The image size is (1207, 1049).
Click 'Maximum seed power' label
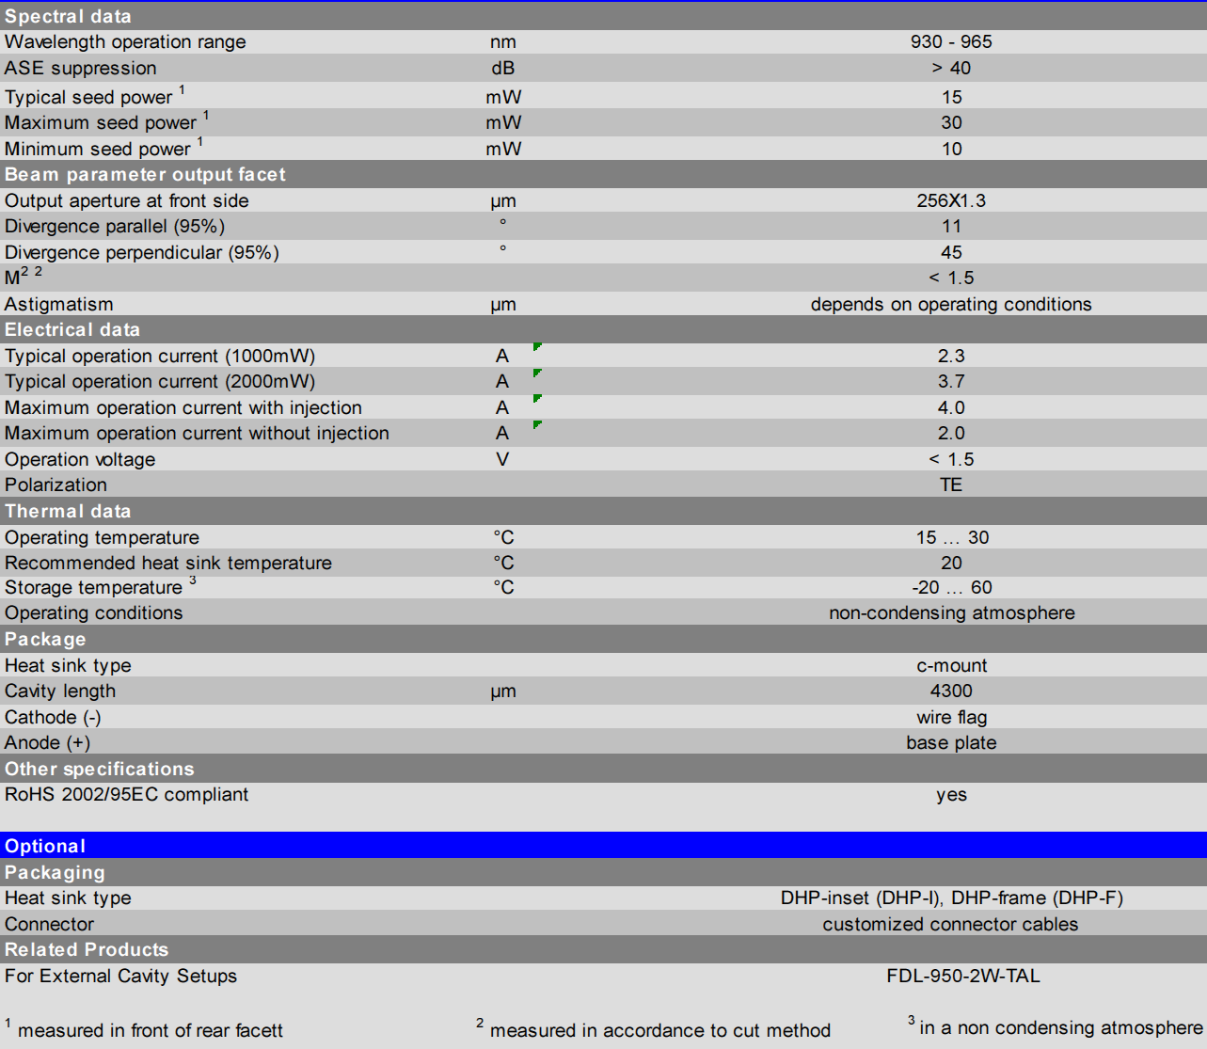tap(101, 123)
